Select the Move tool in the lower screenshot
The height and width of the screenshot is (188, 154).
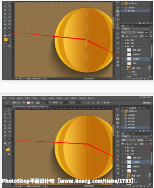click(x=9, y=111)
